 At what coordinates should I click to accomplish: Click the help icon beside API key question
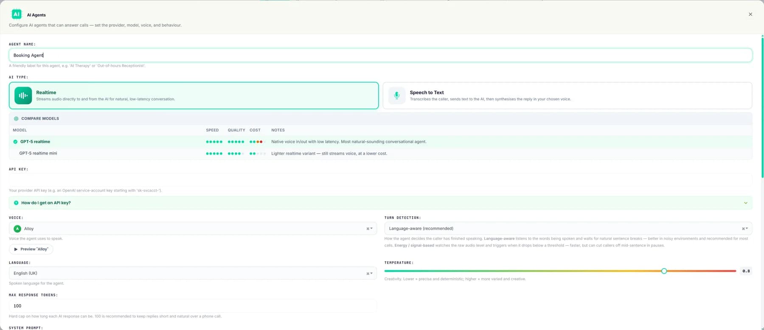click(16, 203)
